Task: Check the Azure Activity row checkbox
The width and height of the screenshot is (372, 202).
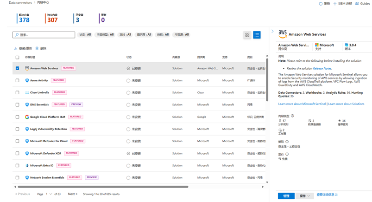Action: coord(17,80)
